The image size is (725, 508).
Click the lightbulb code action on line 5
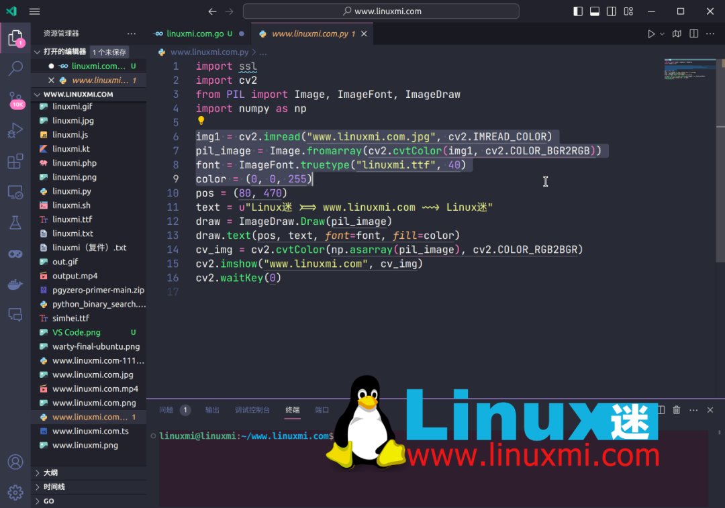[201, 121]
